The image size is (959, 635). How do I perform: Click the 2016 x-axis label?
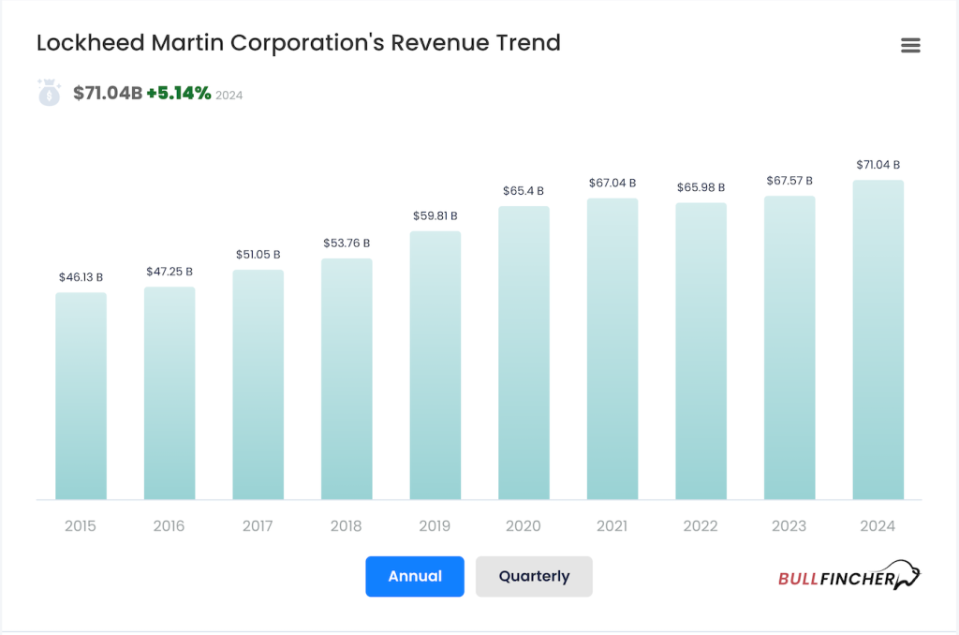pyautogui.click(x=169, y=526)
